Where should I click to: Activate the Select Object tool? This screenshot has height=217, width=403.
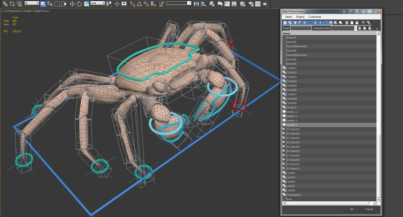43,4
